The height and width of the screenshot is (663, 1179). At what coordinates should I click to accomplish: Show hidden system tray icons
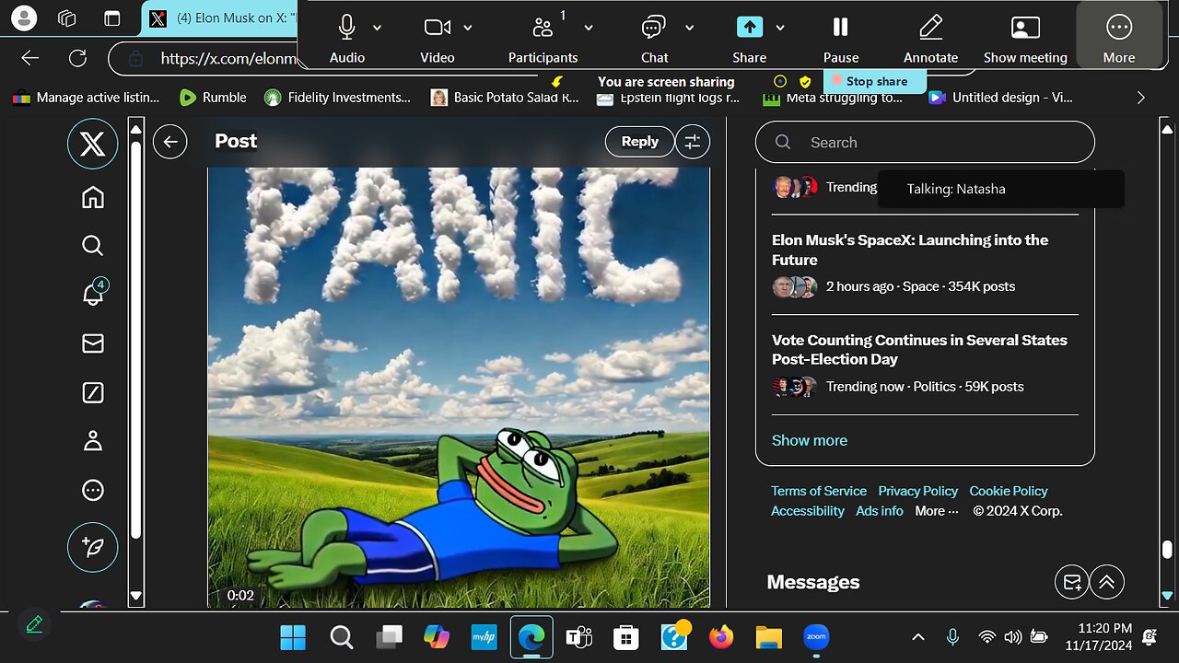click(x=918, y=636)
